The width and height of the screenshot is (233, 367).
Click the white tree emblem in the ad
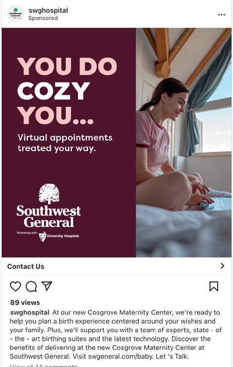[49, 194]
